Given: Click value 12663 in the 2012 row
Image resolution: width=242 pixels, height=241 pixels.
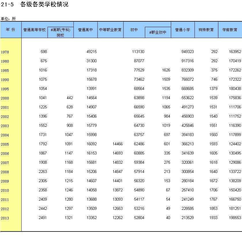Looking at the screenshot, I should click(118, 209).
